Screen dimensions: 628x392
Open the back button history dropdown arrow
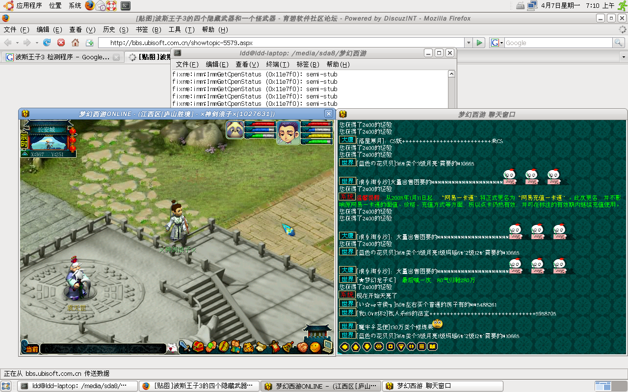(17, 43)
